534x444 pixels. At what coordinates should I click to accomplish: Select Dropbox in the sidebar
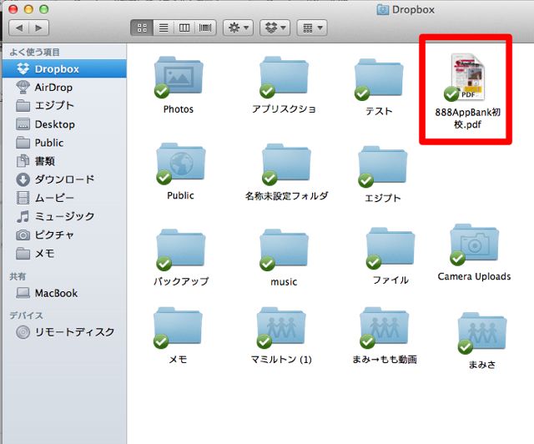coord(64,68)
